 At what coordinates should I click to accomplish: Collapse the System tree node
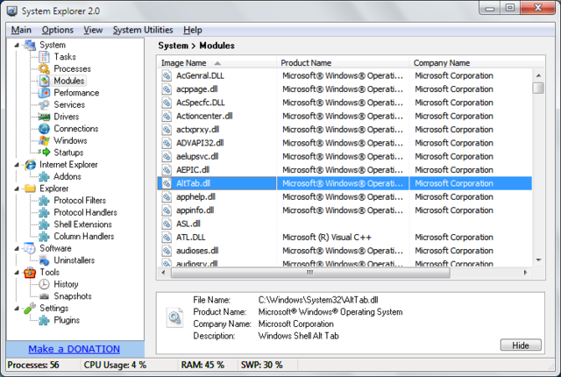(17, 45)
